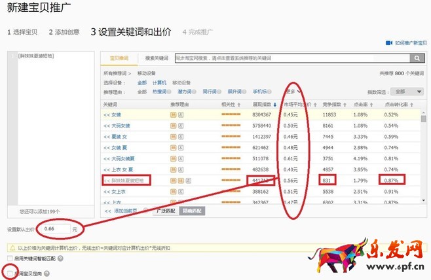
Task: Click the 热 badge in 夏装 女 row
Action: [x=173, y=136]
